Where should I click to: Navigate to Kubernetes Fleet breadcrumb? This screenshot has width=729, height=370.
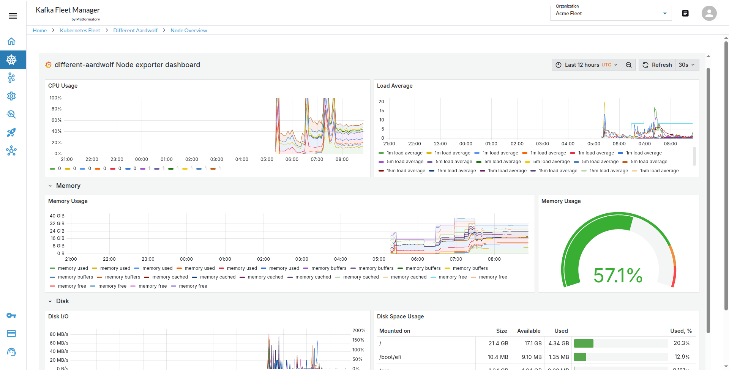pos(80,30)
